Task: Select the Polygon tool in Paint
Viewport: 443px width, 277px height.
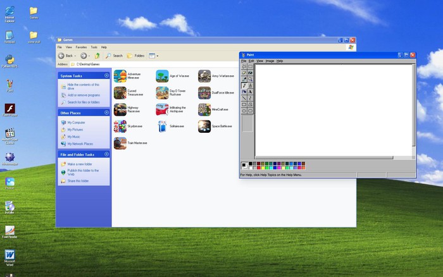Action: (x=251, y=104)
